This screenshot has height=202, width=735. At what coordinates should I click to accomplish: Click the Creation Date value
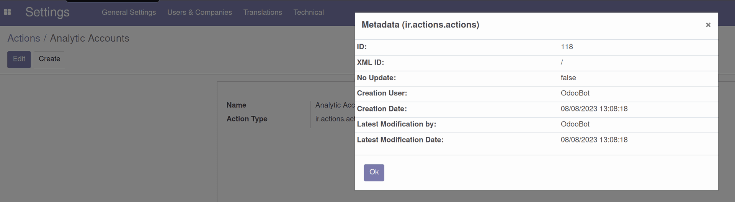594,109
